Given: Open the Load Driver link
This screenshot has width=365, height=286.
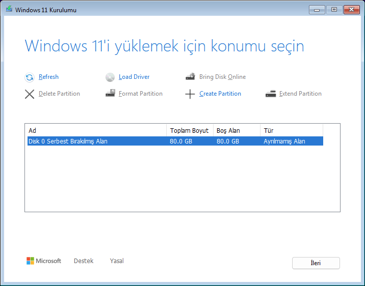Looking at the screenshot, I should pyautogui.click(x=134, y=77).
